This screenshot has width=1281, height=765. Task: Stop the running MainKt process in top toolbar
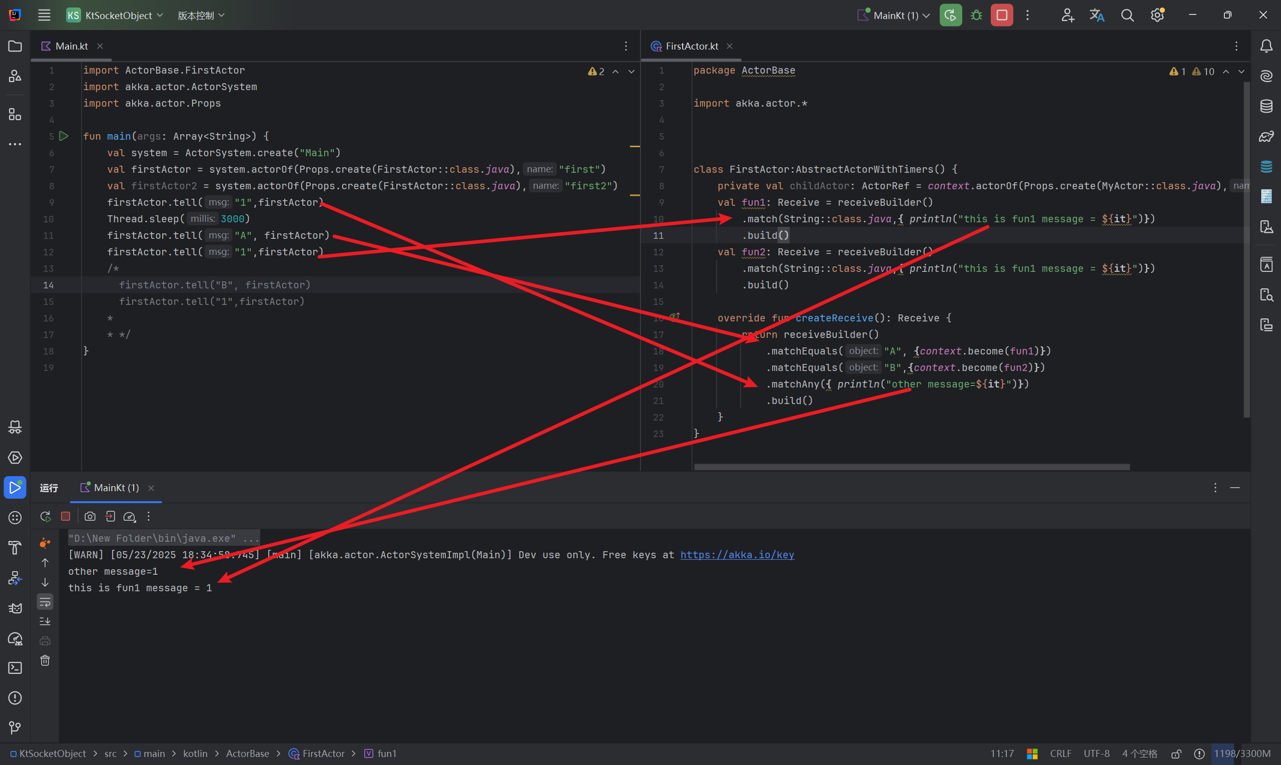click(x=1001, y=15)
